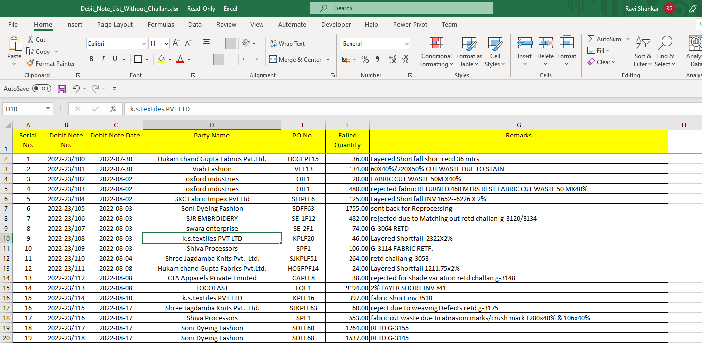
Task: Apply Percent Style format
Action: point(365,59)
